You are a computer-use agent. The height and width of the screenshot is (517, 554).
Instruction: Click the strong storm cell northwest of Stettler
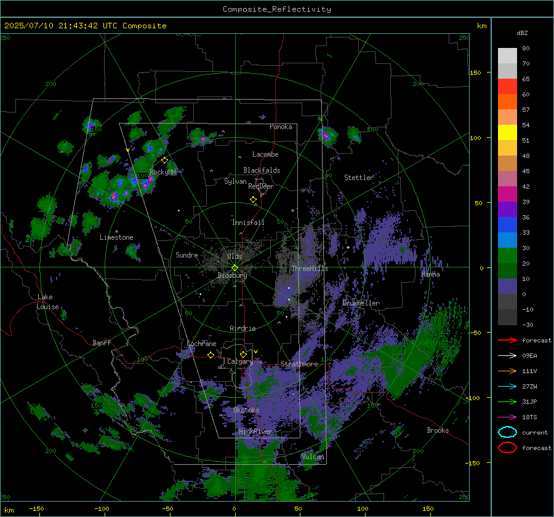click(326, 136)
